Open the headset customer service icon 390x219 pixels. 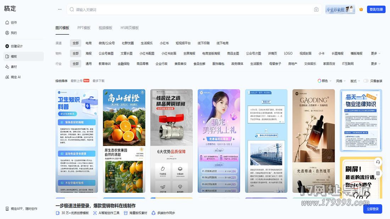pyautogui.click(x=378, y=162)
